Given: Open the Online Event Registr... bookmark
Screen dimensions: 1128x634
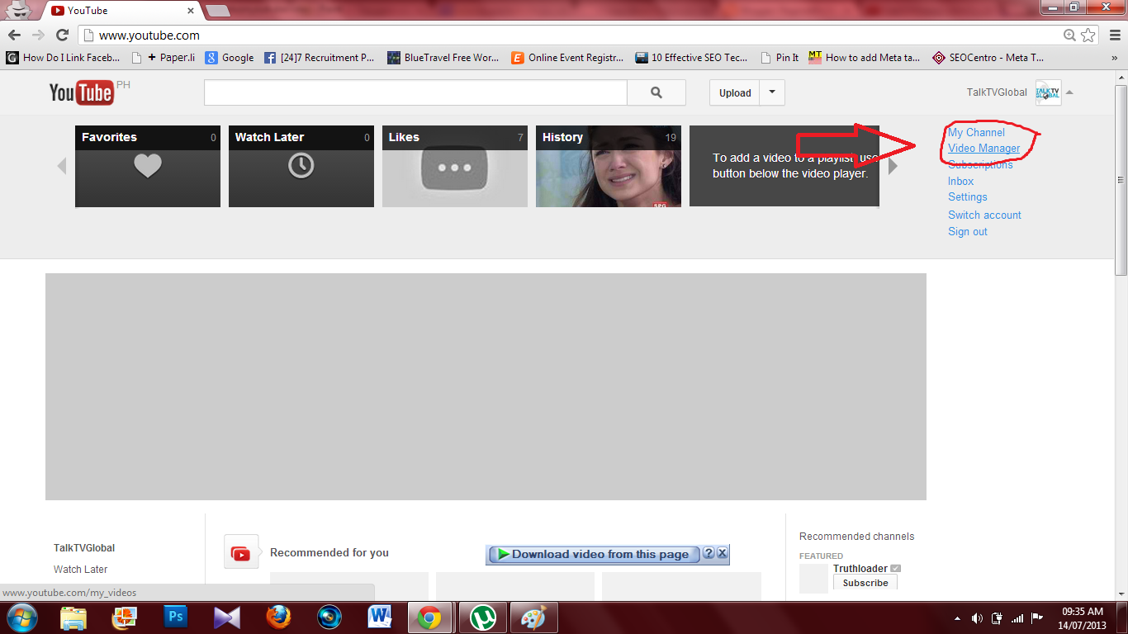Looking at the screenshot, I should tap(567, 58).
